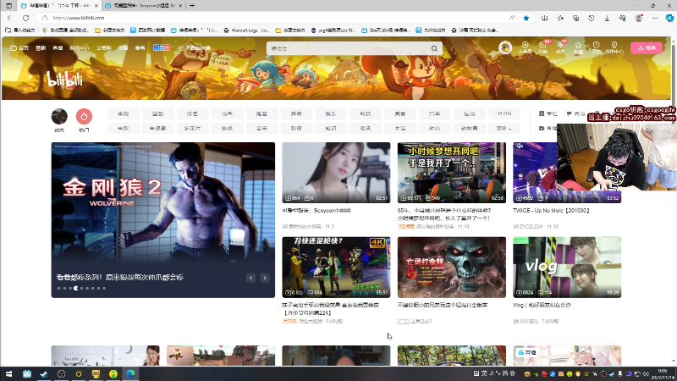Open the bilibili app icon in taskbar

point(27,373)
